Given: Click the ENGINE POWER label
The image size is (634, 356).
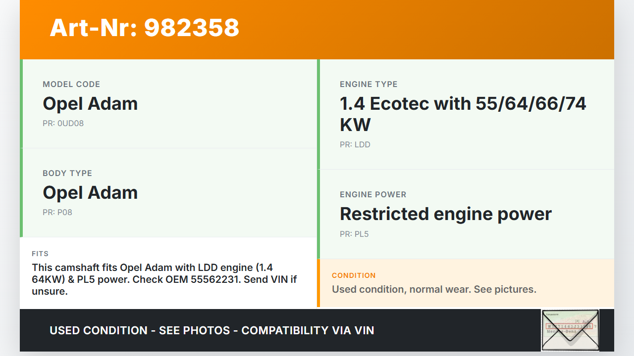Looking at the screenshot, I should [373, 195].
